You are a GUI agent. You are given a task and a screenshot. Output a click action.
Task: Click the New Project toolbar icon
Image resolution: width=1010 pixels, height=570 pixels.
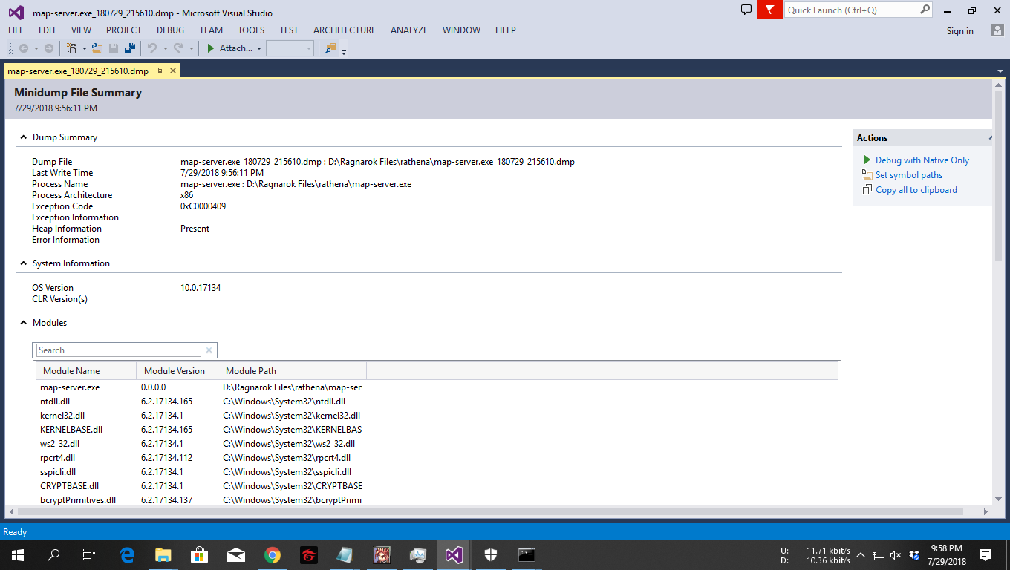pos(71,47)
